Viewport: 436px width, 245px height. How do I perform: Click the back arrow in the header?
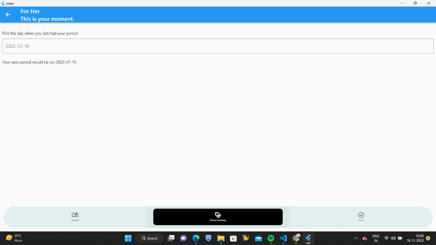coord(7,14)
